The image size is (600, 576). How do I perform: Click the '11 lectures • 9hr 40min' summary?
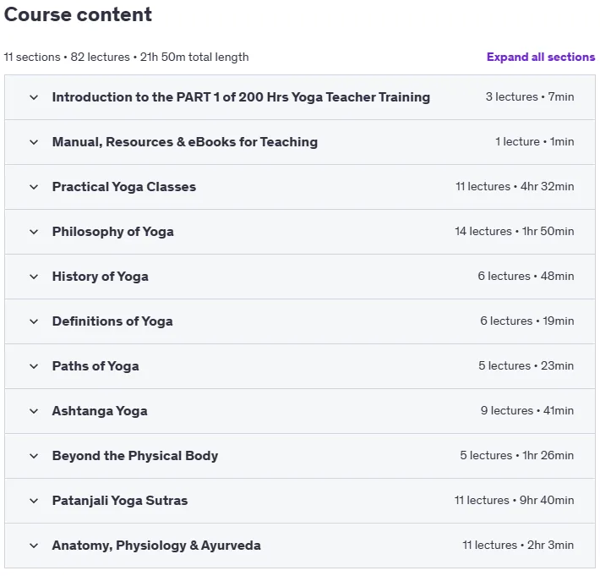(x=515, y=500)
